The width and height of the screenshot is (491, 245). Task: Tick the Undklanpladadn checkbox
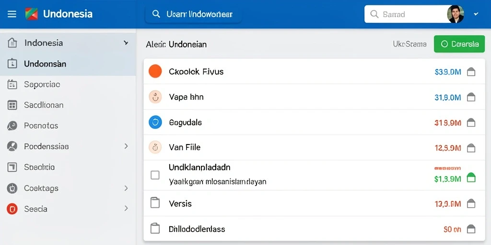(x=155, y=175)
